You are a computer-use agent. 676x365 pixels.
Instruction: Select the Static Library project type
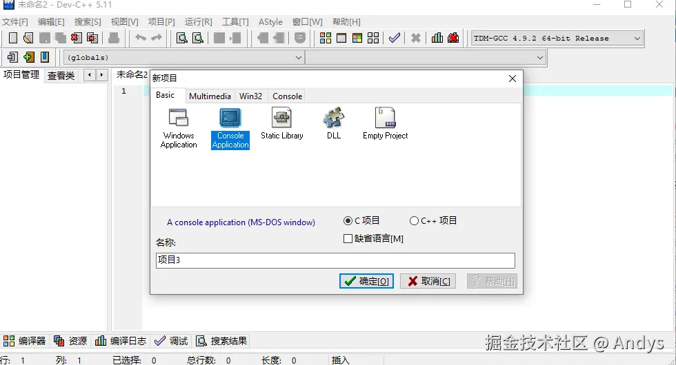pyautogui.click(x=282, y=124)
